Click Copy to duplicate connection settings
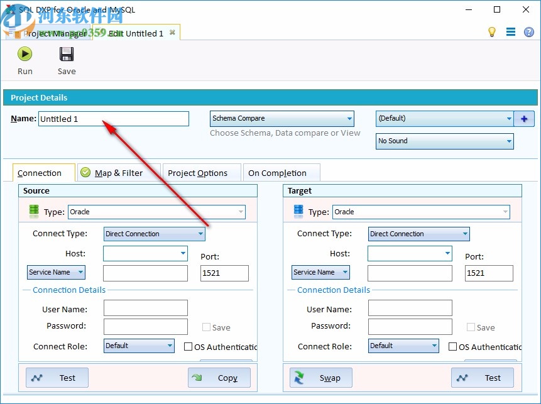Screen dimensions: 541x404 point(219,378)
